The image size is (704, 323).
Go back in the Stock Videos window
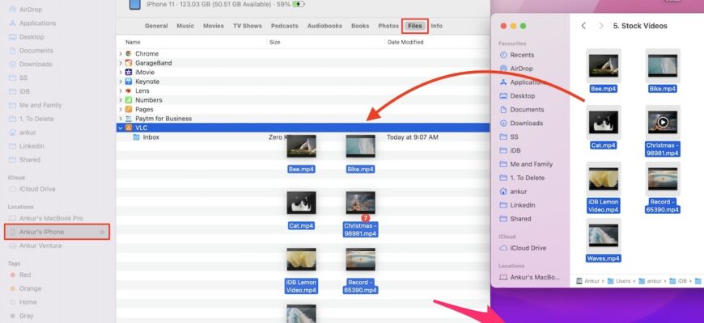pos(583,26)
